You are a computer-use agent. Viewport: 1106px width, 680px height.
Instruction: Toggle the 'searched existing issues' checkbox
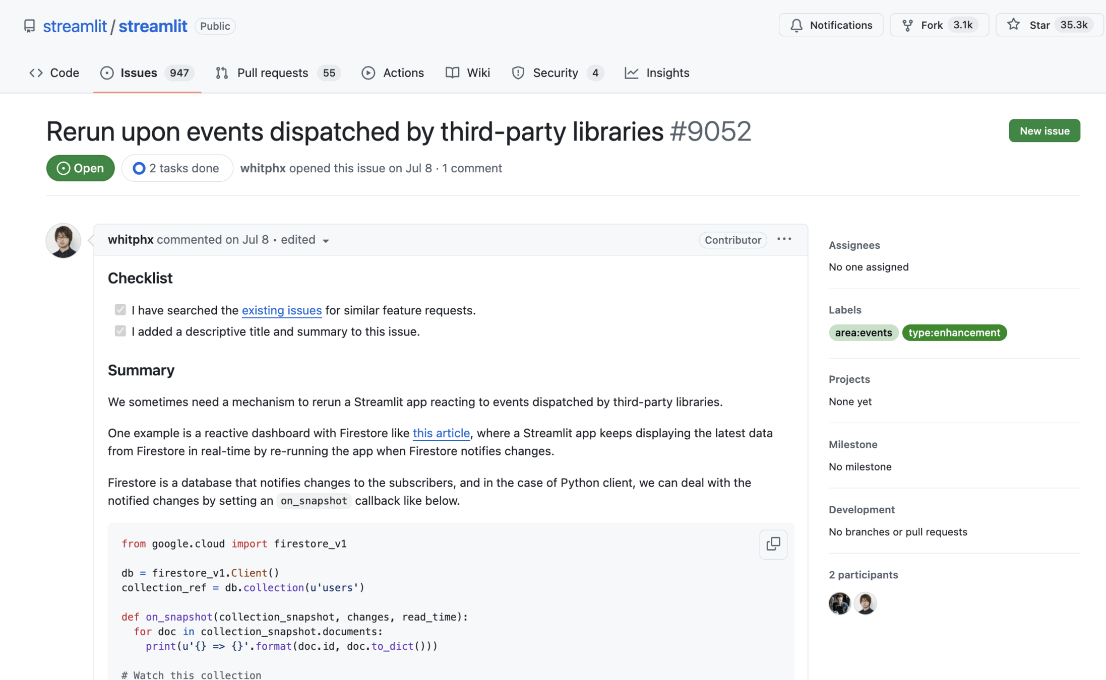click(120, 310)
